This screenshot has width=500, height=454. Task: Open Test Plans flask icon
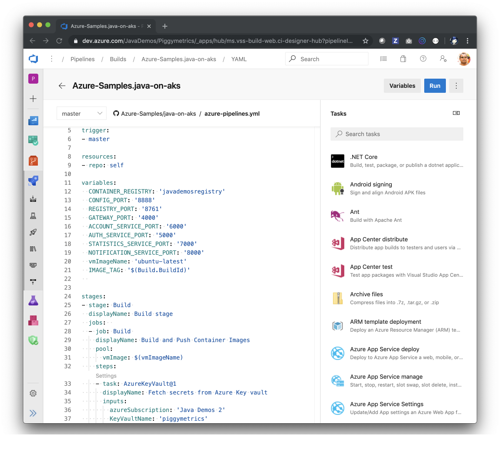point(33,300)
